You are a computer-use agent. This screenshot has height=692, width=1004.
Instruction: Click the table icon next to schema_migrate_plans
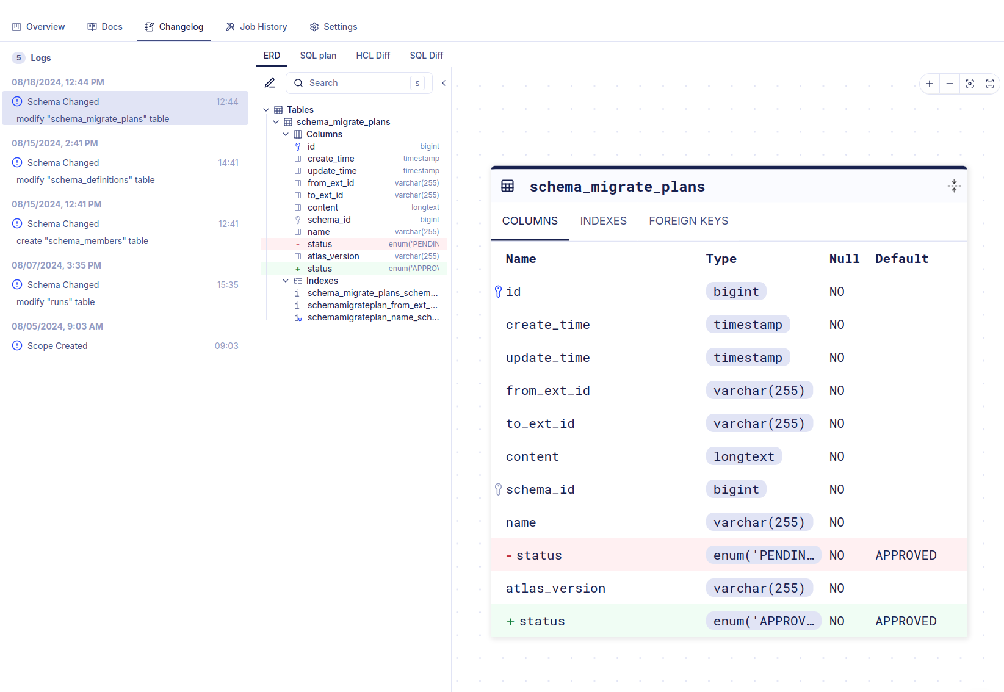click(287, 121)
